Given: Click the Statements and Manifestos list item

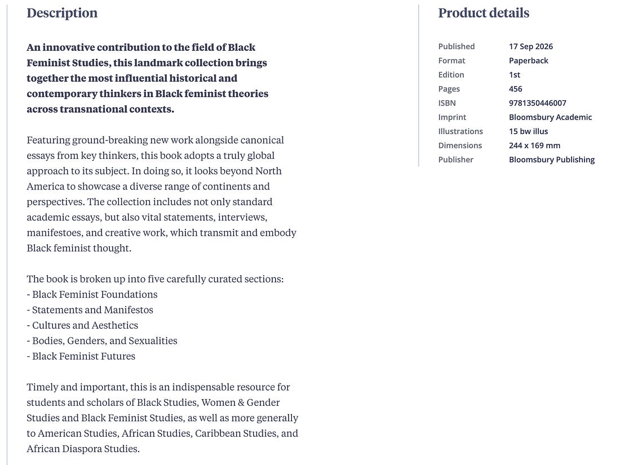Looking at the screenshot, I should point(90,310).
